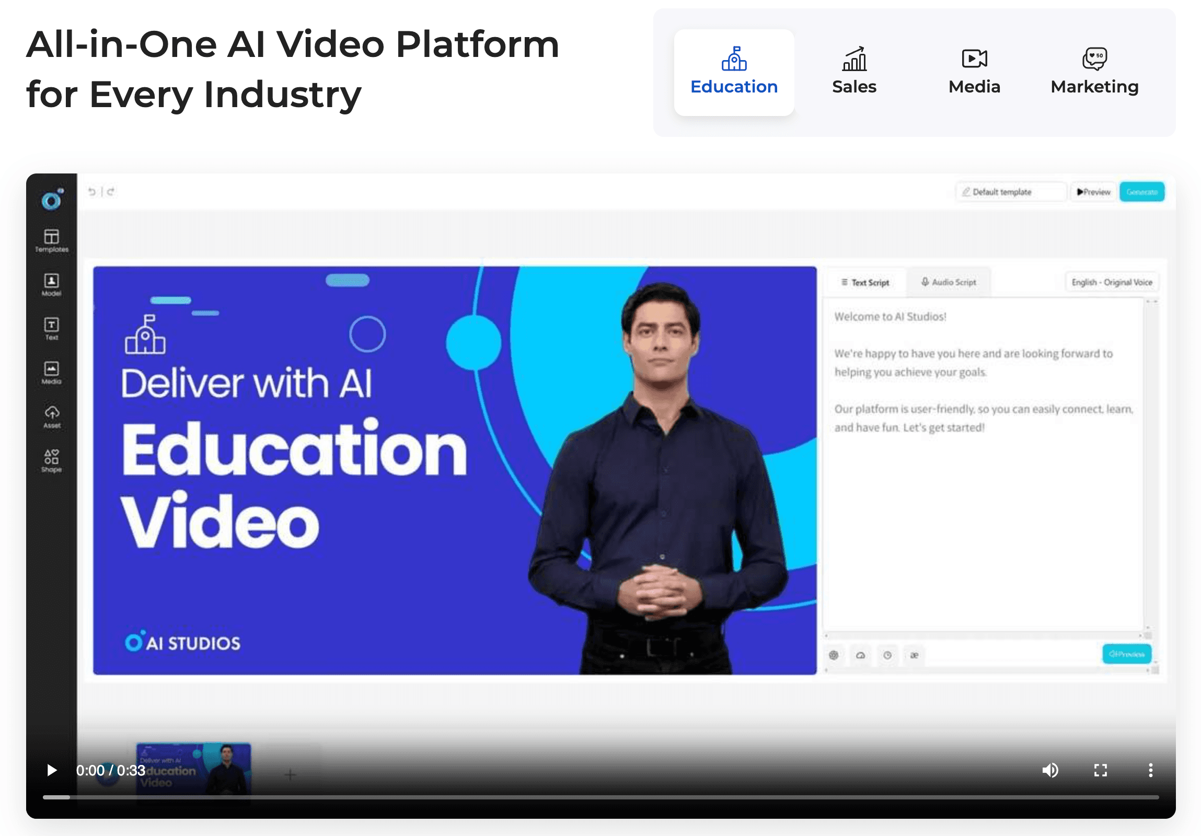Image resolution: width=1201 pixels, height=836 pixels.
Task: Seek along the video progress bar
Action: tap(600, 797)
